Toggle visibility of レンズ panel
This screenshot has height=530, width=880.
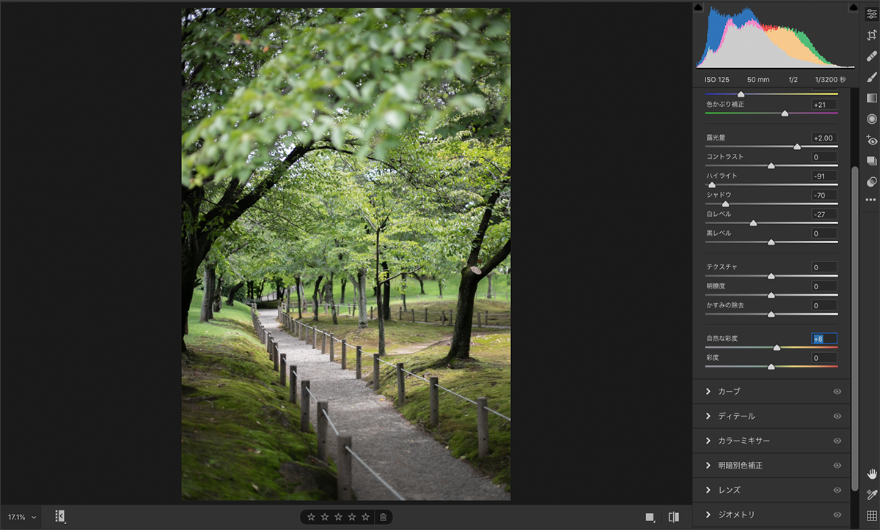point(837,490)
